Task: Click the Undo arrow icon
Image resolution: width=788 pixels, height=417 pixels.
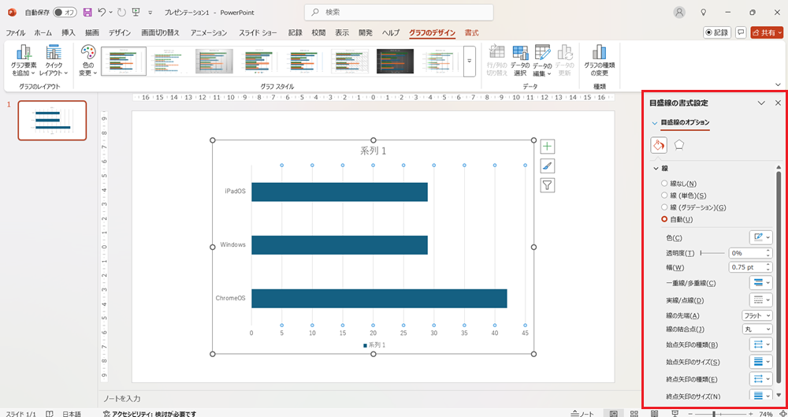Action: pos(102,12)
